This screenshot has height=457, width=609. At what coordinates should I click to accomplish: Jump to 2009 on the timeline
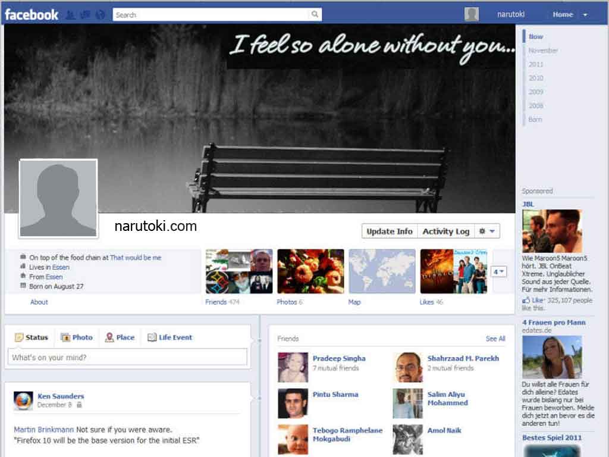[536, 92]
